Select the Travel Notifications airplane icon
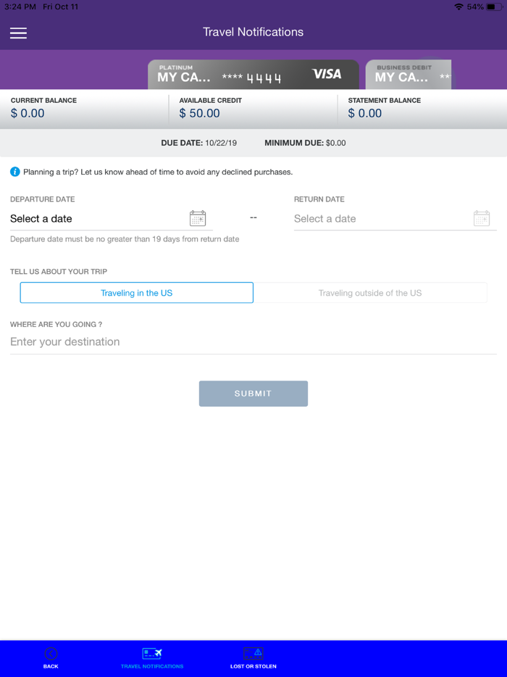The image size is (507, 677). (x=152, y=653)
